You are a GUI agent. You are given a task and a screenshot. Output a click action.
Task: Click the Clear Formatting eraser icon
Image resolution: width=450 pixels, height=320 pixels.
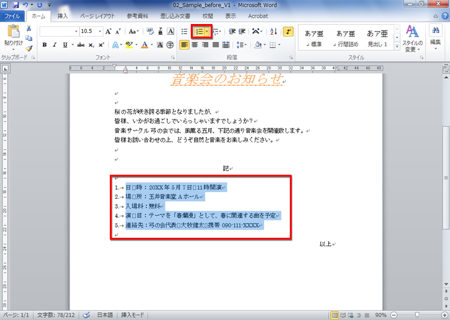(x=150, y=31)
